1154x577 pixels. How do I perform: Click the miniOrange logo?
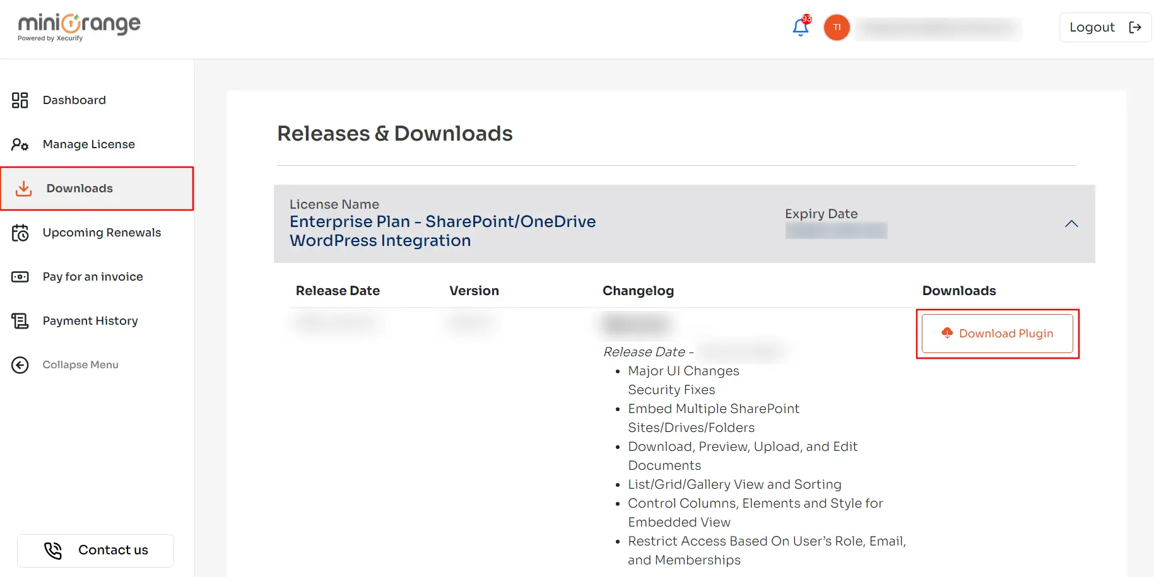[79, 27]
